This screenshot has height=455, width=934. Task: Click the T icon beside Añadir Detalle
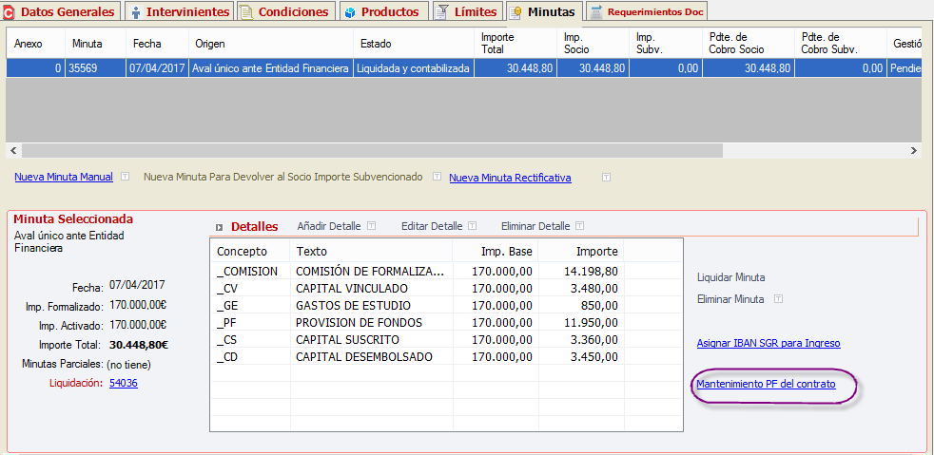tap(371, 226)
